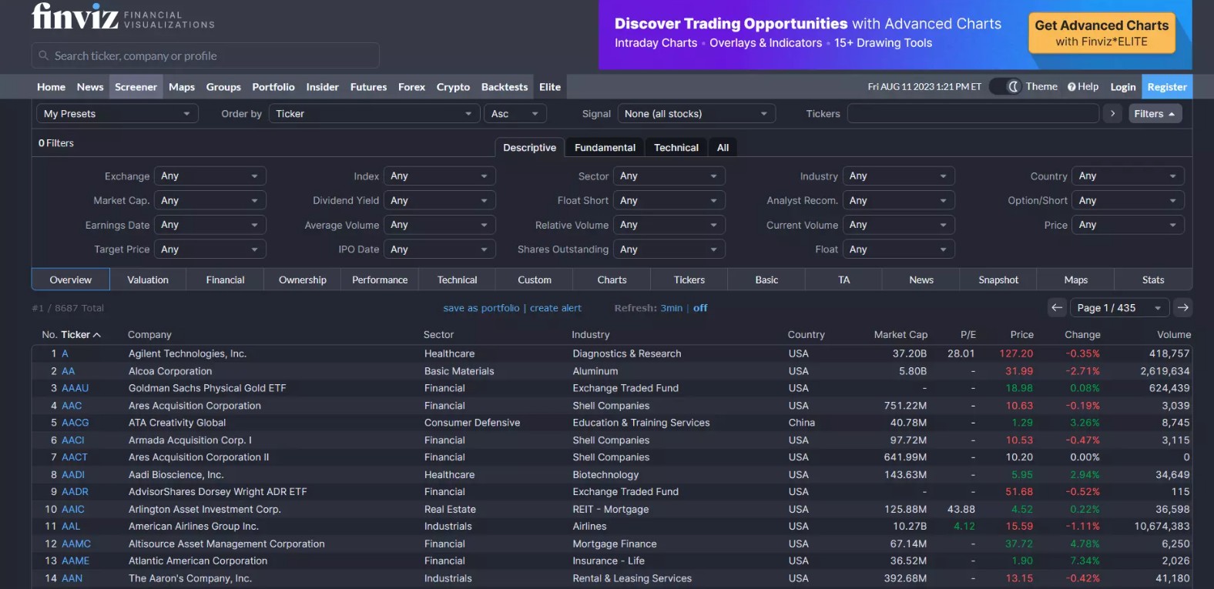Open Price filter dropdown
Image resolution: width=1214 pixels, height=589 pixels.
pos(1128,226)
